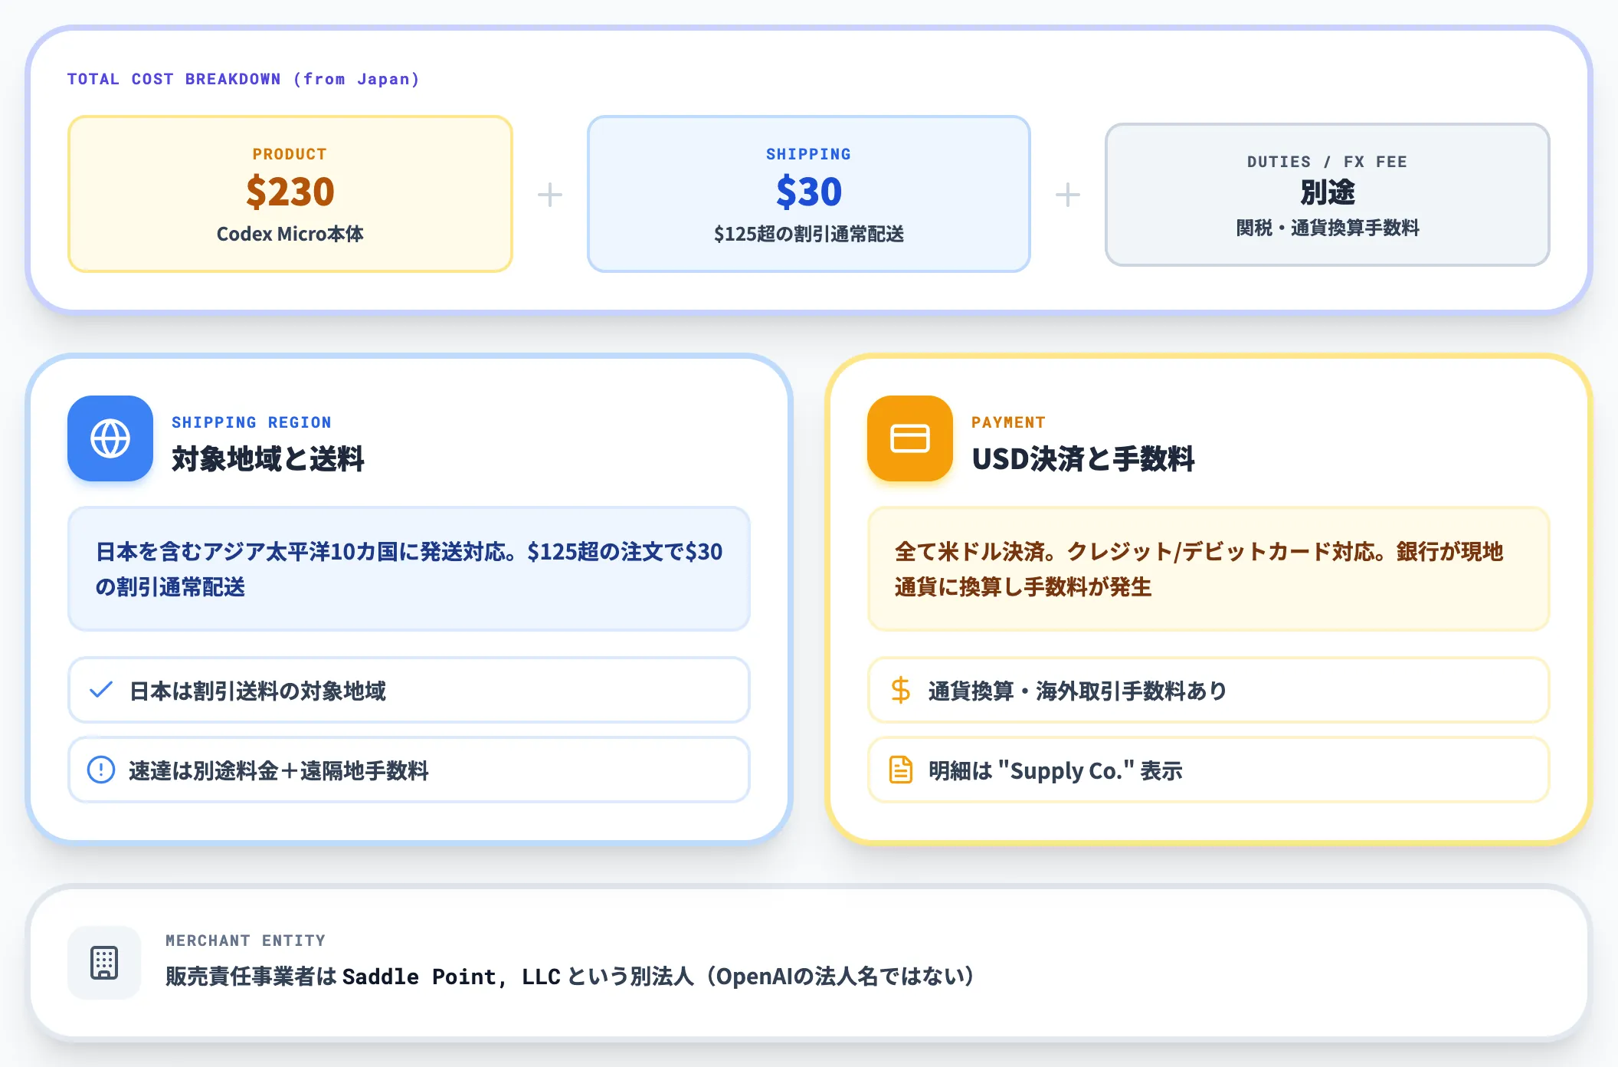
Task: Click the $230 product price
Action: point(290,192)
